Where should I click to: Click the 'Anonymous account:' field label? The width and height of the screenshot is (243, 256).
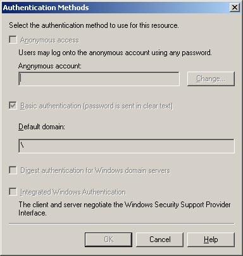point(50,66)
